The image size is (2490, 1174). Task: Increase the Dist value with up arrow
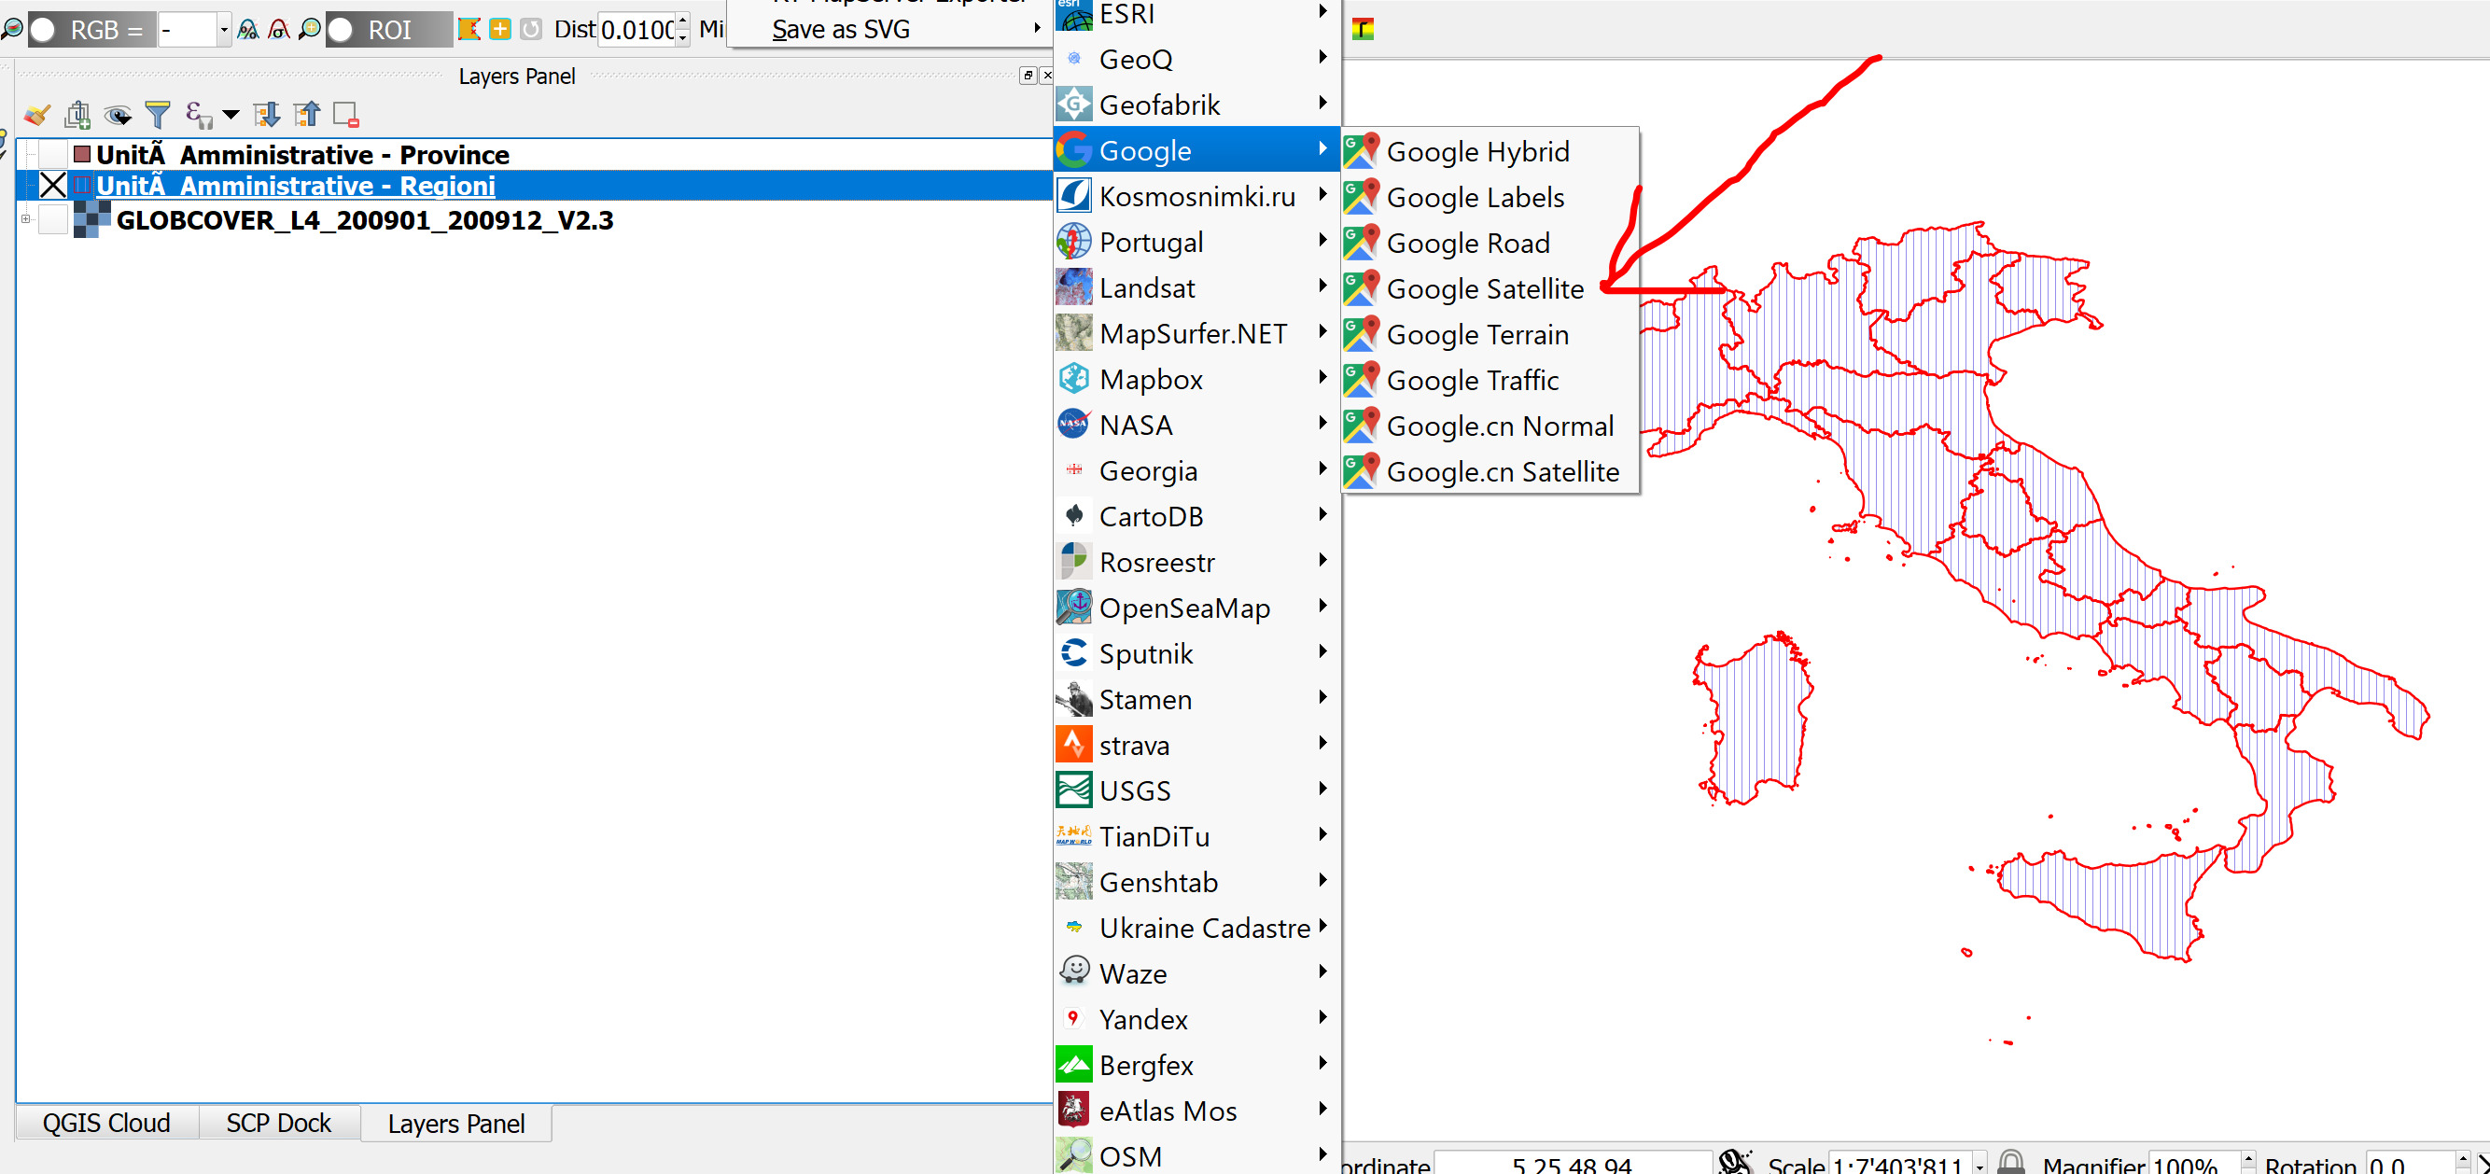coord(682,21)
